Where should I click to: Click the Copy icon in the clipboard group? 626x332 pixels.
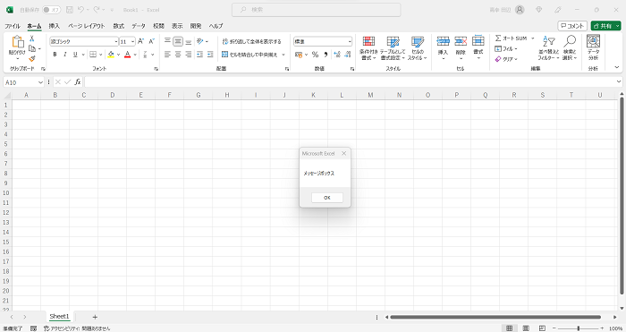pyautogui.click(x=32, y=48)
